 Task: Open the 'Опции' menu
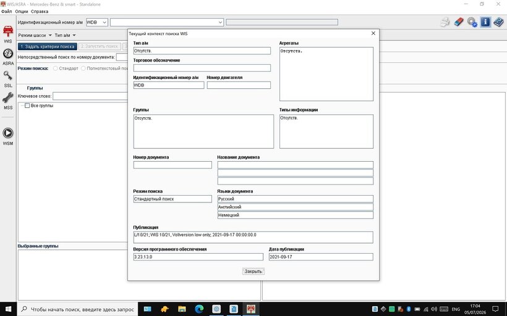(x=22, y=11)
